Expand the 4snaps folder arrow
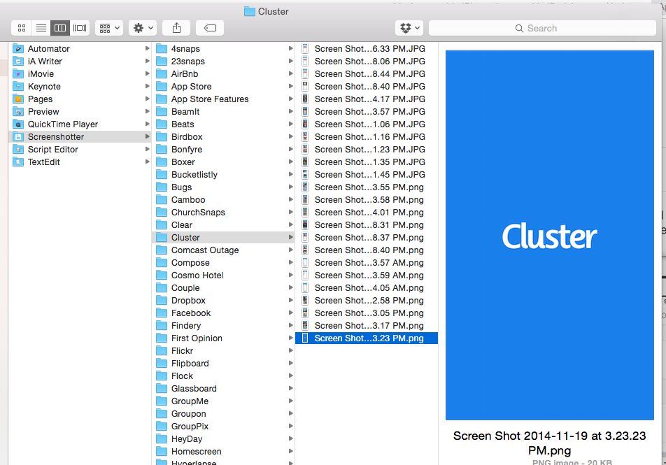 290,48
